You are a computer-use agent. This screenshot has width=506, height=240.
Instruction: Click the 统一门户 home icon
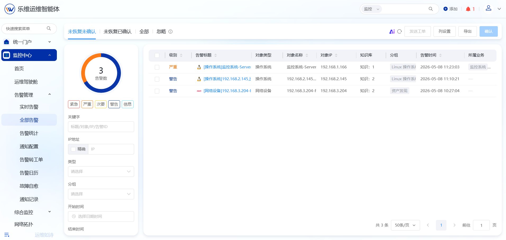[7, 42]
